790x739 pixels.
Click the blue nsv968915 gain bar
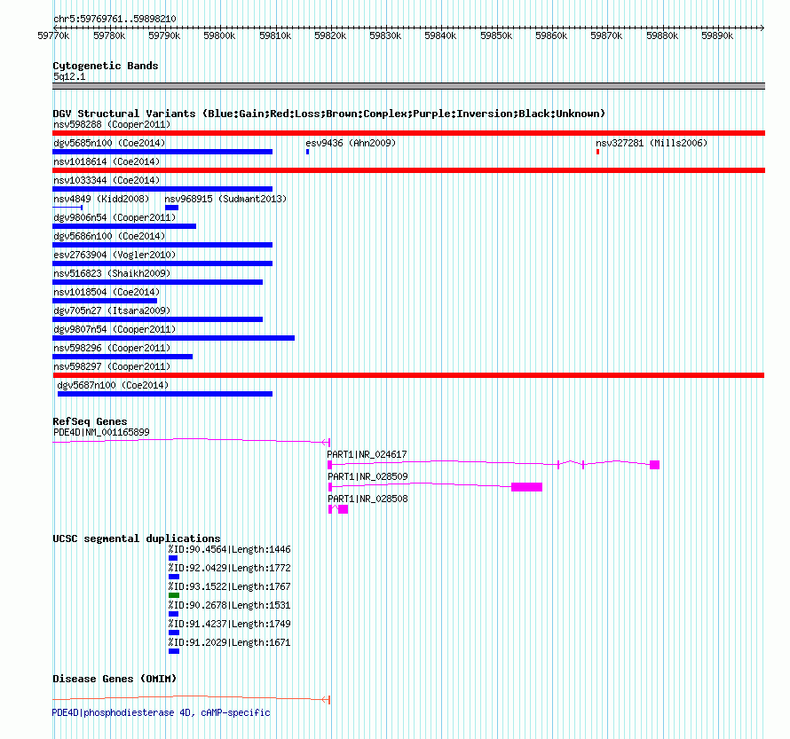(x=172, y=208)
